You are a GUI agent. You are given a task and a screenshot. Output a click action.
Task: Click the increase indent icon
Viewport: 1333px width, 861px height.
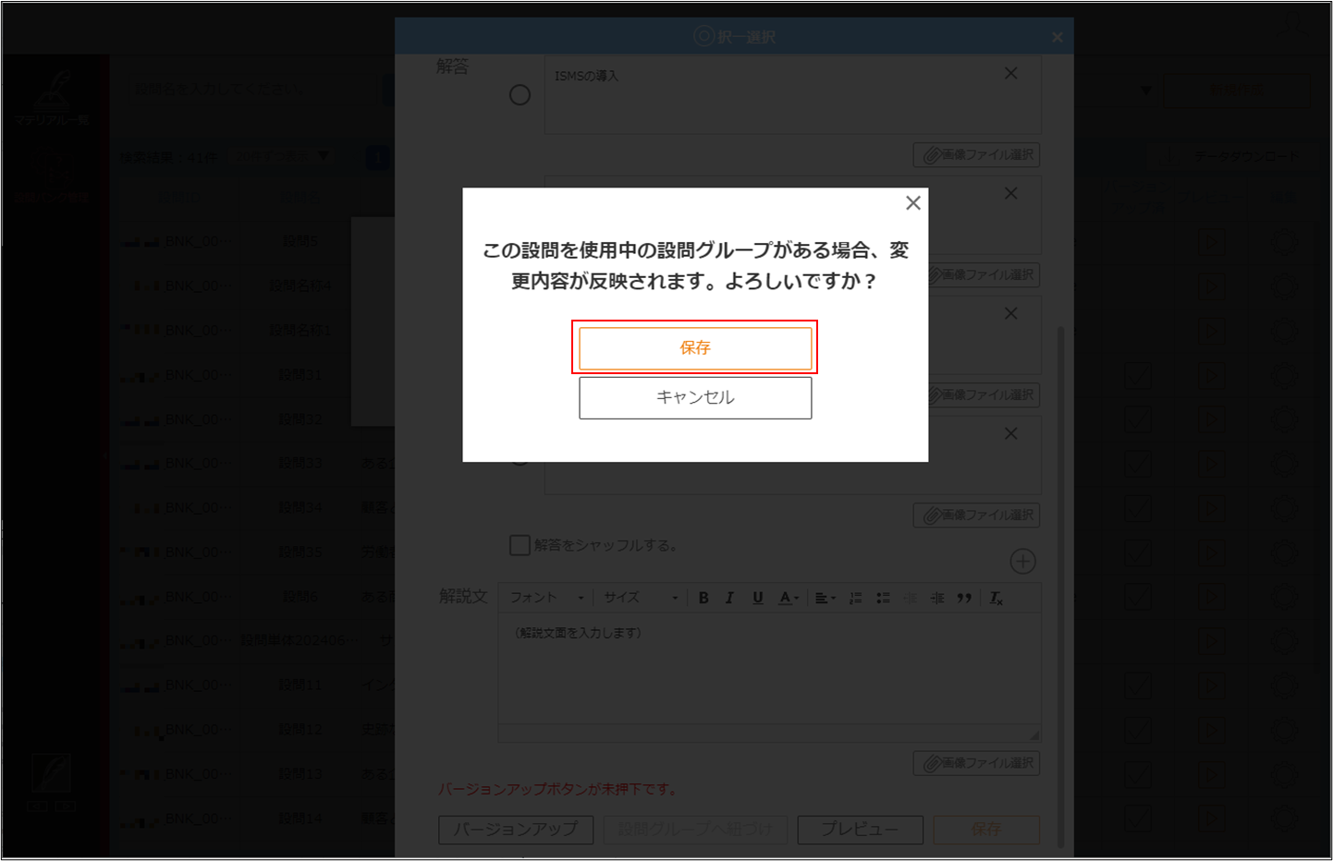pos(937,598)
